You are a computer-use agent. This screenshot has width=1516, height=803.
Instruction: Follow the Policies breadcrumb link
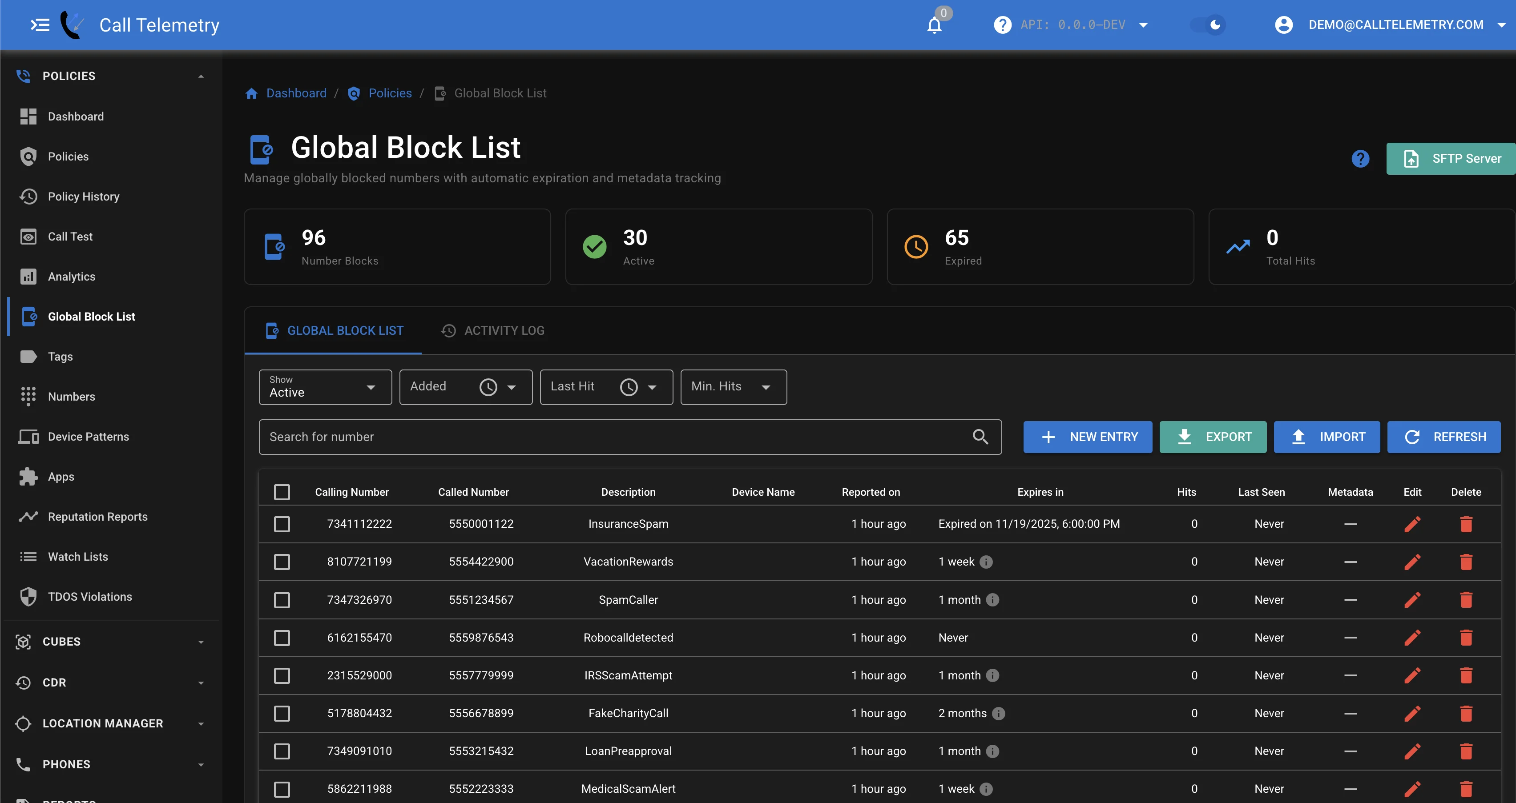click(390, 93)
